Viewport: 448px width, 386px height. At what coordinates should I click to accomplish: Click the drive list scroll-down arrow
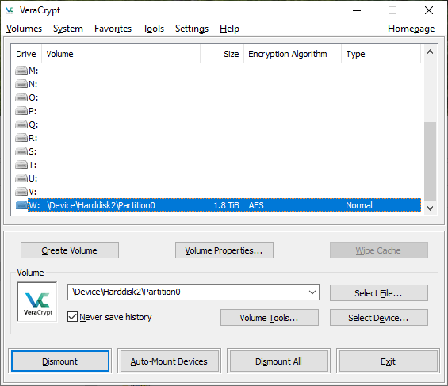click(430, 208)
